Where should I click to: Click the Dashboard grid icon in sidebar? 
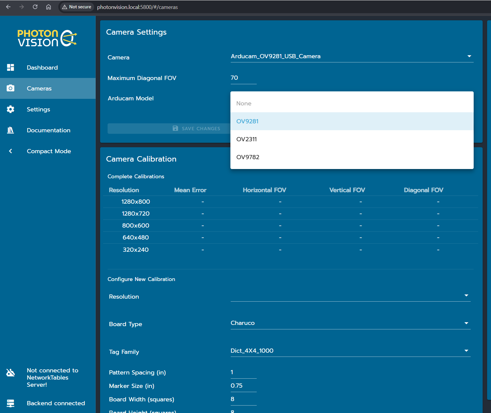(x=10, y=67)
